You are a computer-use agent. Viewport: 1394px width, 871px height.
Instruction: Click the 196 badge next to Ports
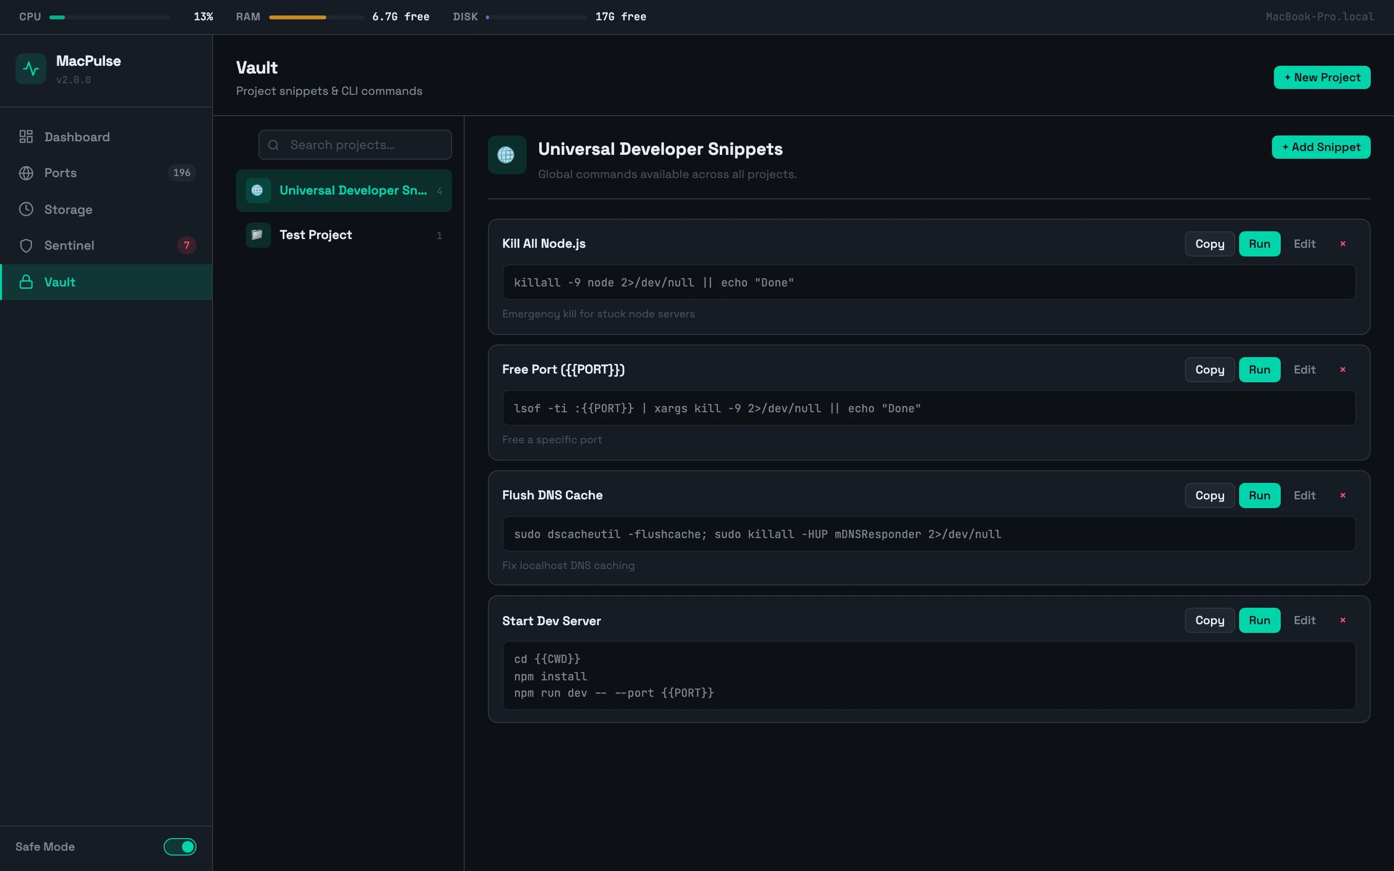tap(182, 173)
